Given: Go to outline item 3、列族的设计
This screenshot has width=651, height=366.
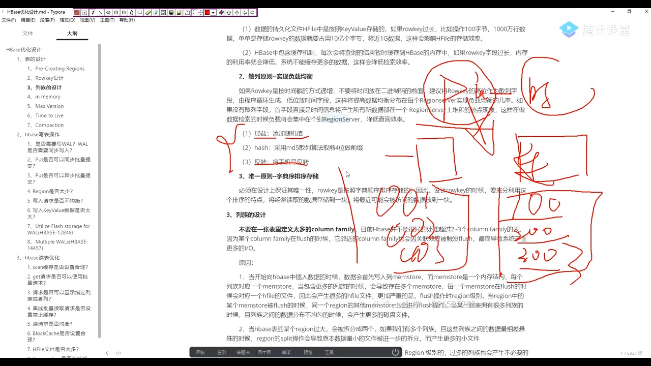Looking at the screenshot, I should coord(44,87).
